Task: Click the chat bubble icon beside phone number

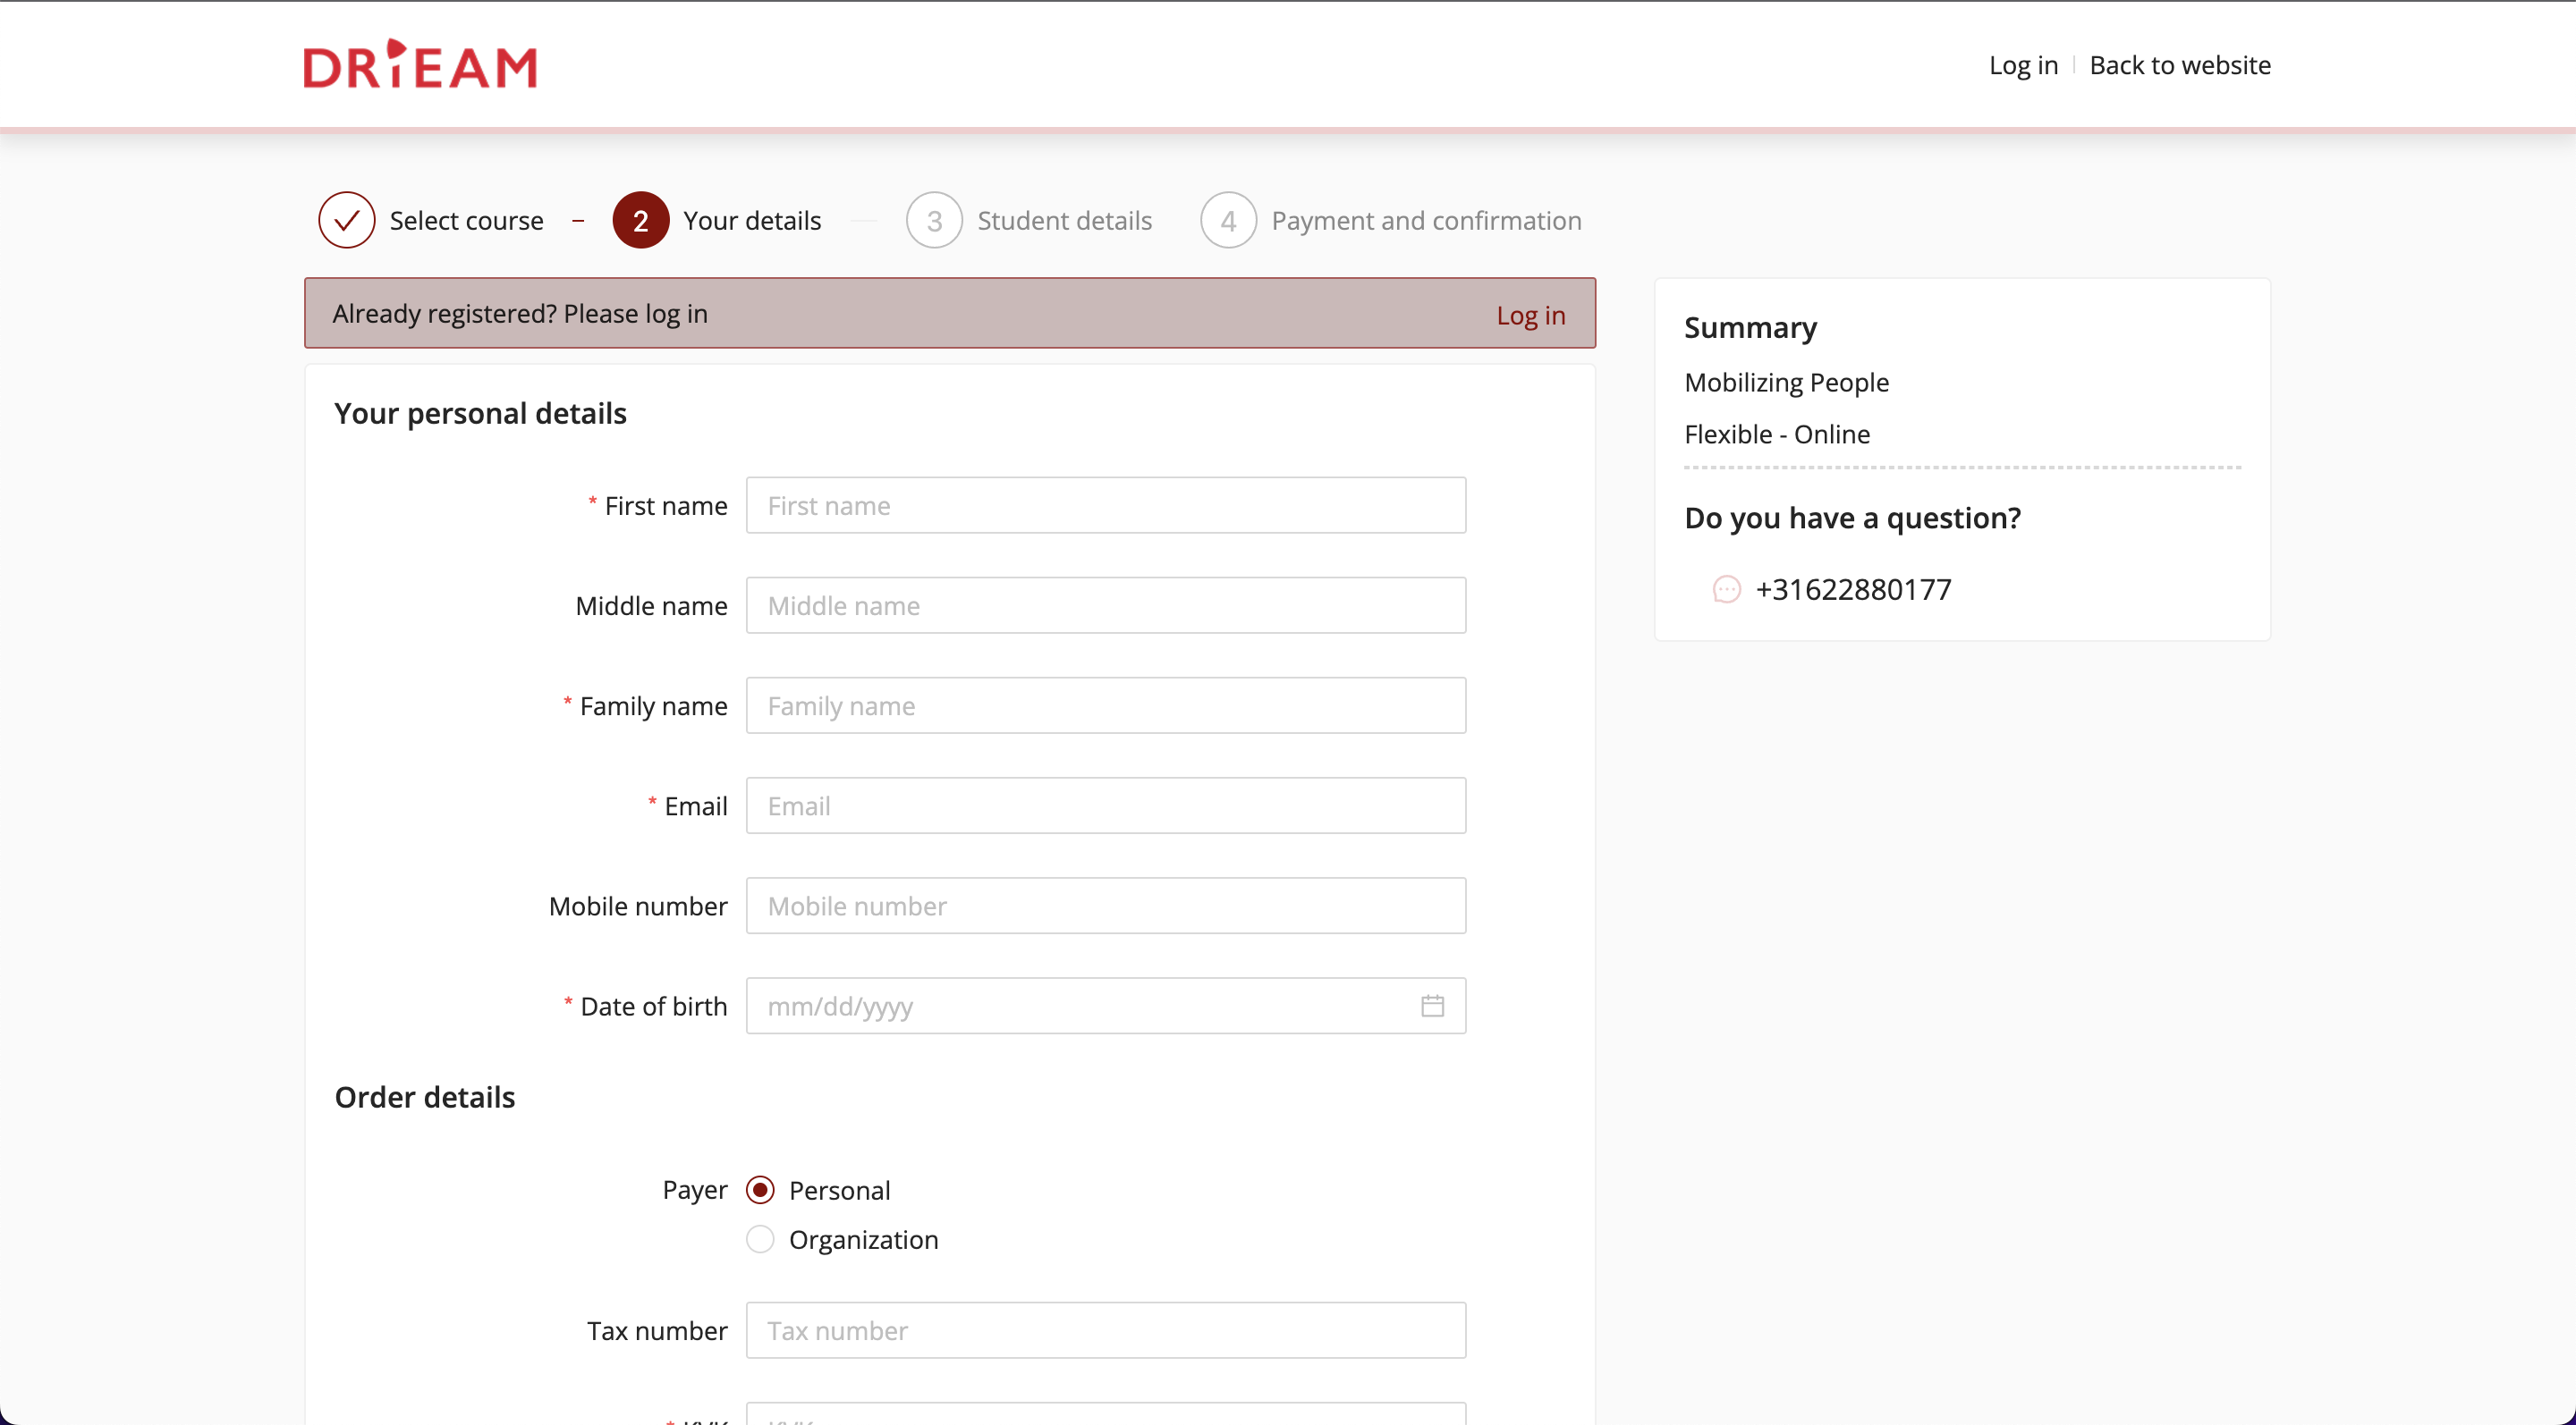Action: coord(1726,590)
